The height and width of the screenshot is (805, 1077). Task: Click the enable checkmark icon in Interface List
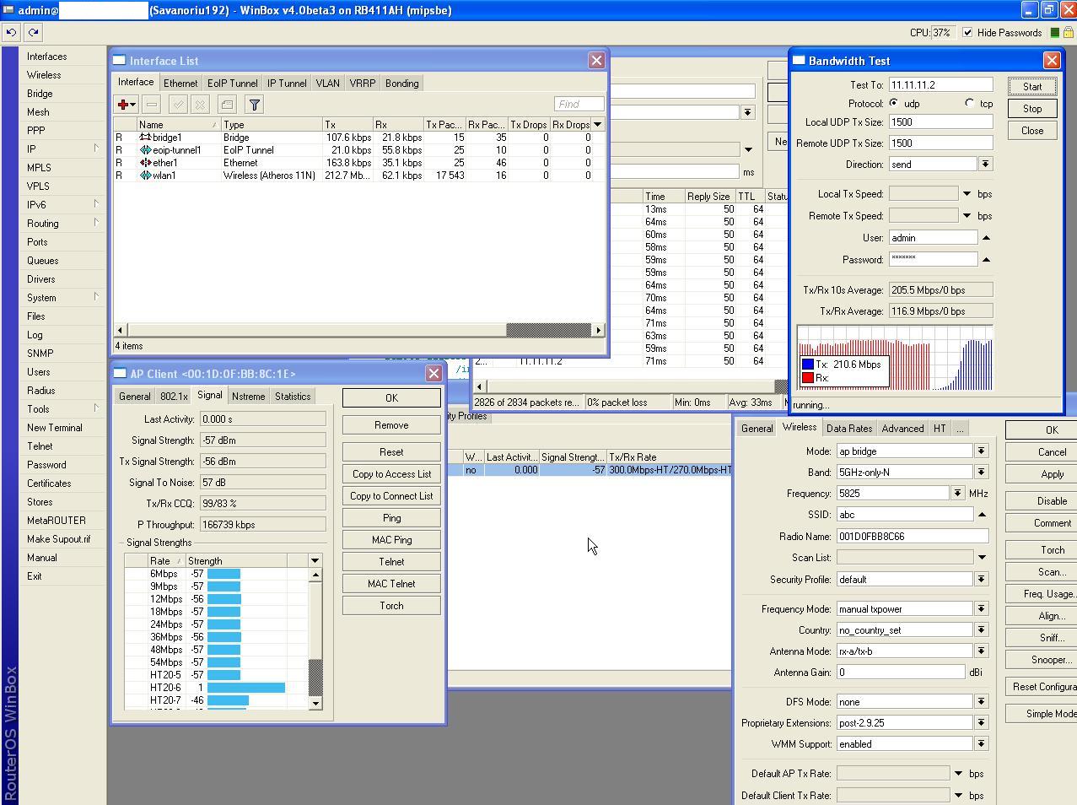pos(177,104)
